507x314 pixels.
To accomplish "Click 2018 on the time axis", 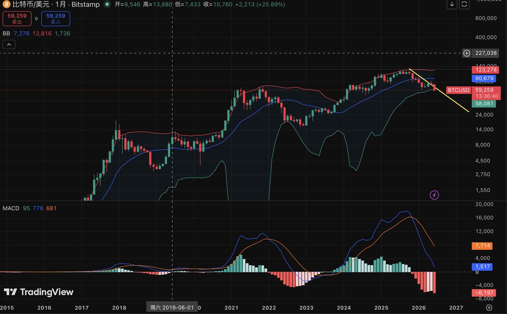I will [119, 308].
